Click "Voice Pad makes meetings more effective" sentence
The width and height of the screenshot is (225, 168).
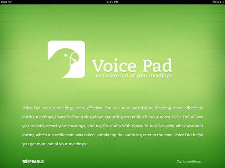(62, 108)
